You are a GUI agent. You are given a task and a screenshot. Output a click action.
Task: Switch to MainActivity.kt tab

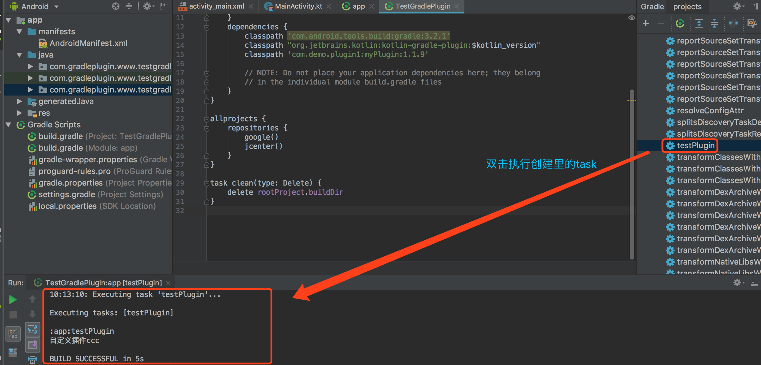298,6
